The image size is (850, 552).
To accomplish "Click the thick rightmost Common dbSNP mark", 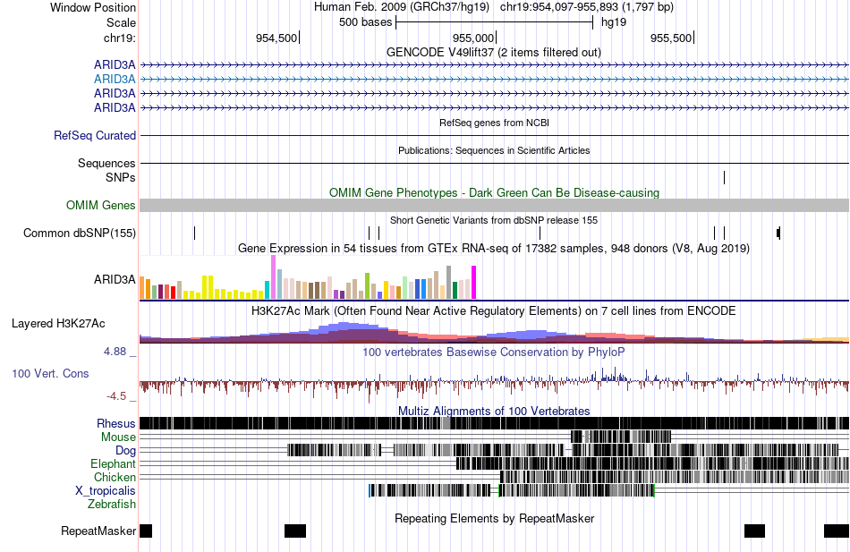I will tap(779, 234).
